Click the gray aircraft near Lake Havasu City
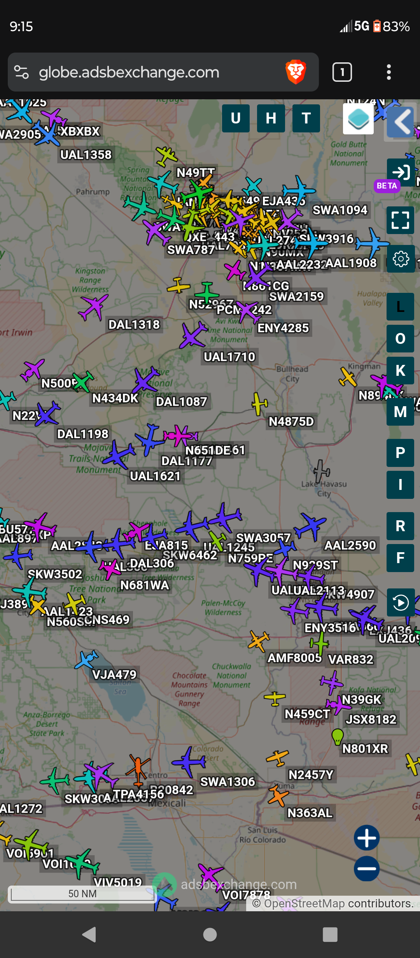 [322, 471]
